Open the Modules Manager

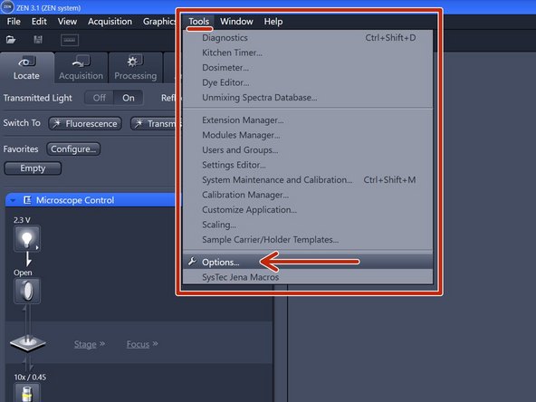click(308, 136)
